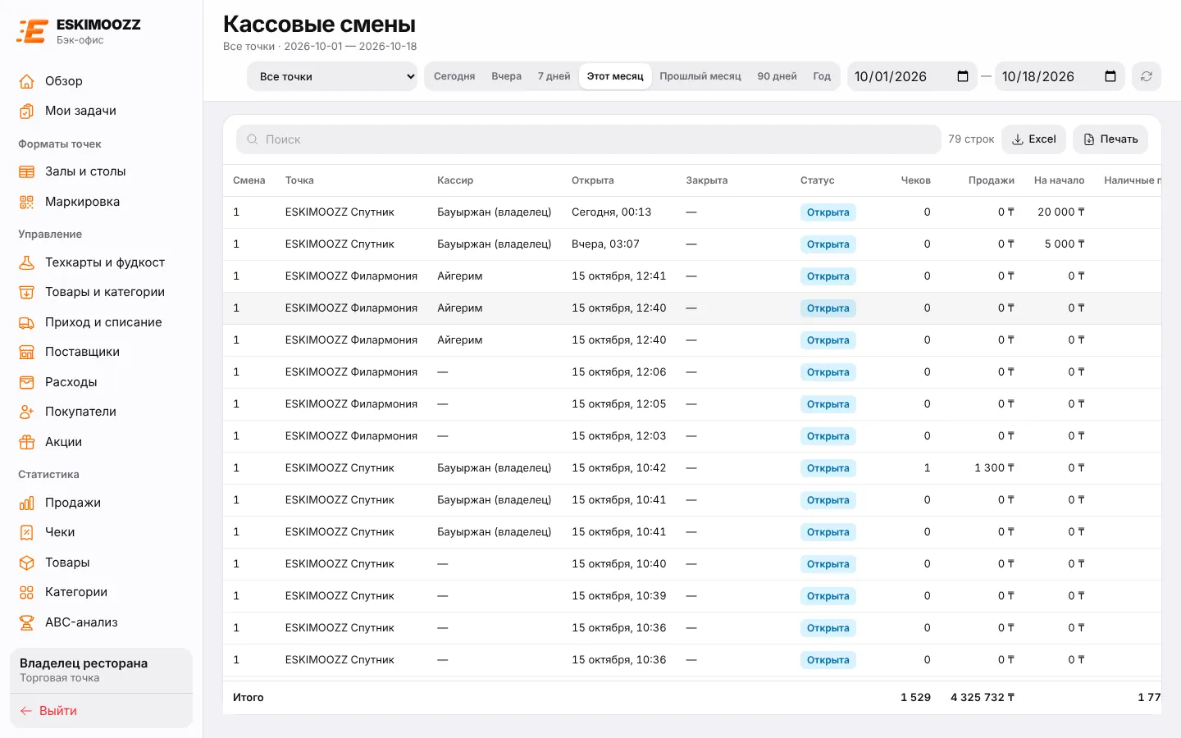1181x738 pixels.
Task: Click Открыта status on Вчера, 03:07 row
Action: tap(828, 244)
